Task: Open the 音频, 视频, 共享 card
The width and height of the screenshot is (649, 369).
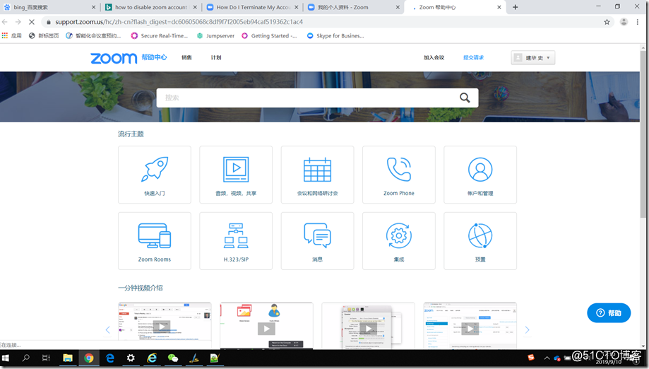Action: (x=236, y=175)
